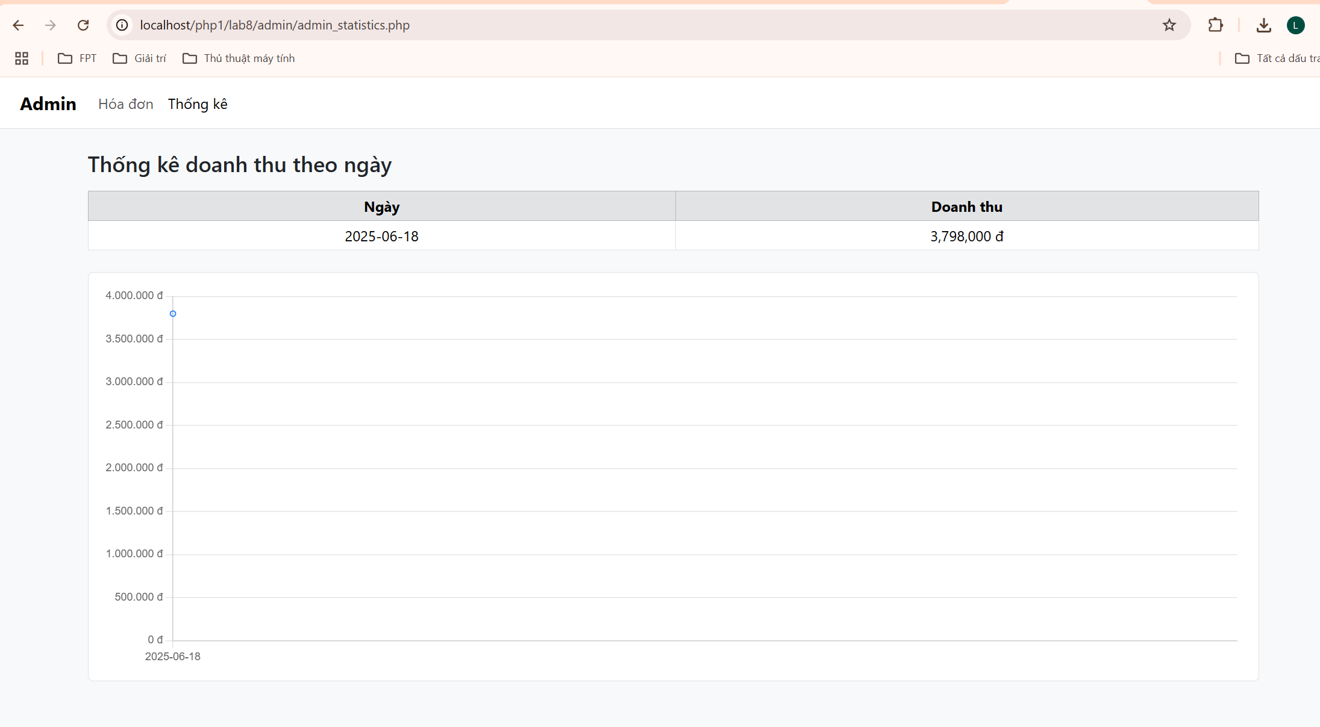This screenshot has width=1320, height=727.
Task: Open the extensions puzzle icon
Action: (x=1216, y=25)
